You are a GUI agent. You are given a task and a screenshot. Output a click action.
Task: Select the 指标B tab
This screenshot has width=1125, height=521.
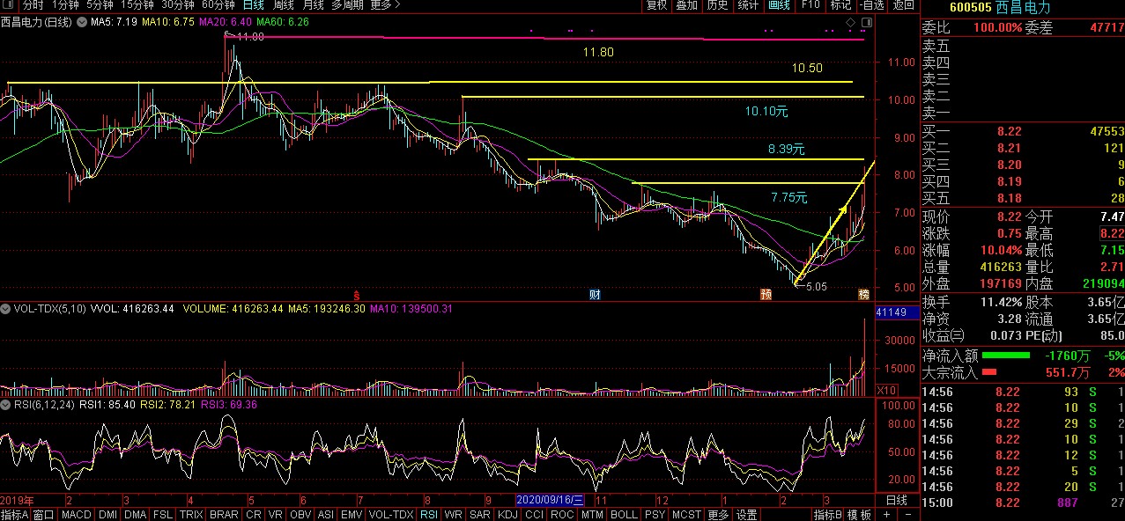pos(828,515)
